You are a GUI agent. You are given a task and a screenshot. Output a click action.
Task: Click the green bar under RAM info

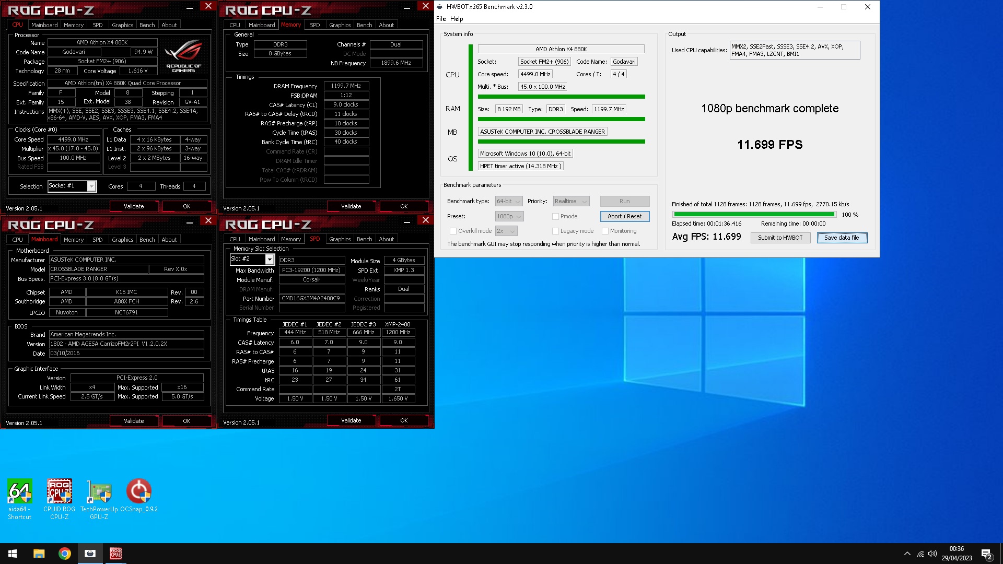click(561, 119)
